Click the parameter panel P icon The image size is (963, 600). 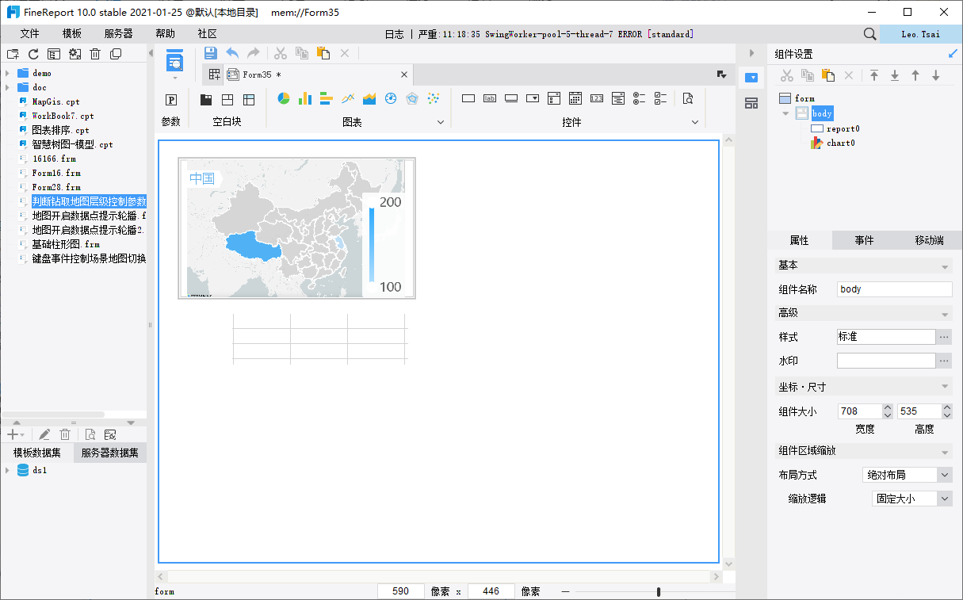(x=170, y=100)
